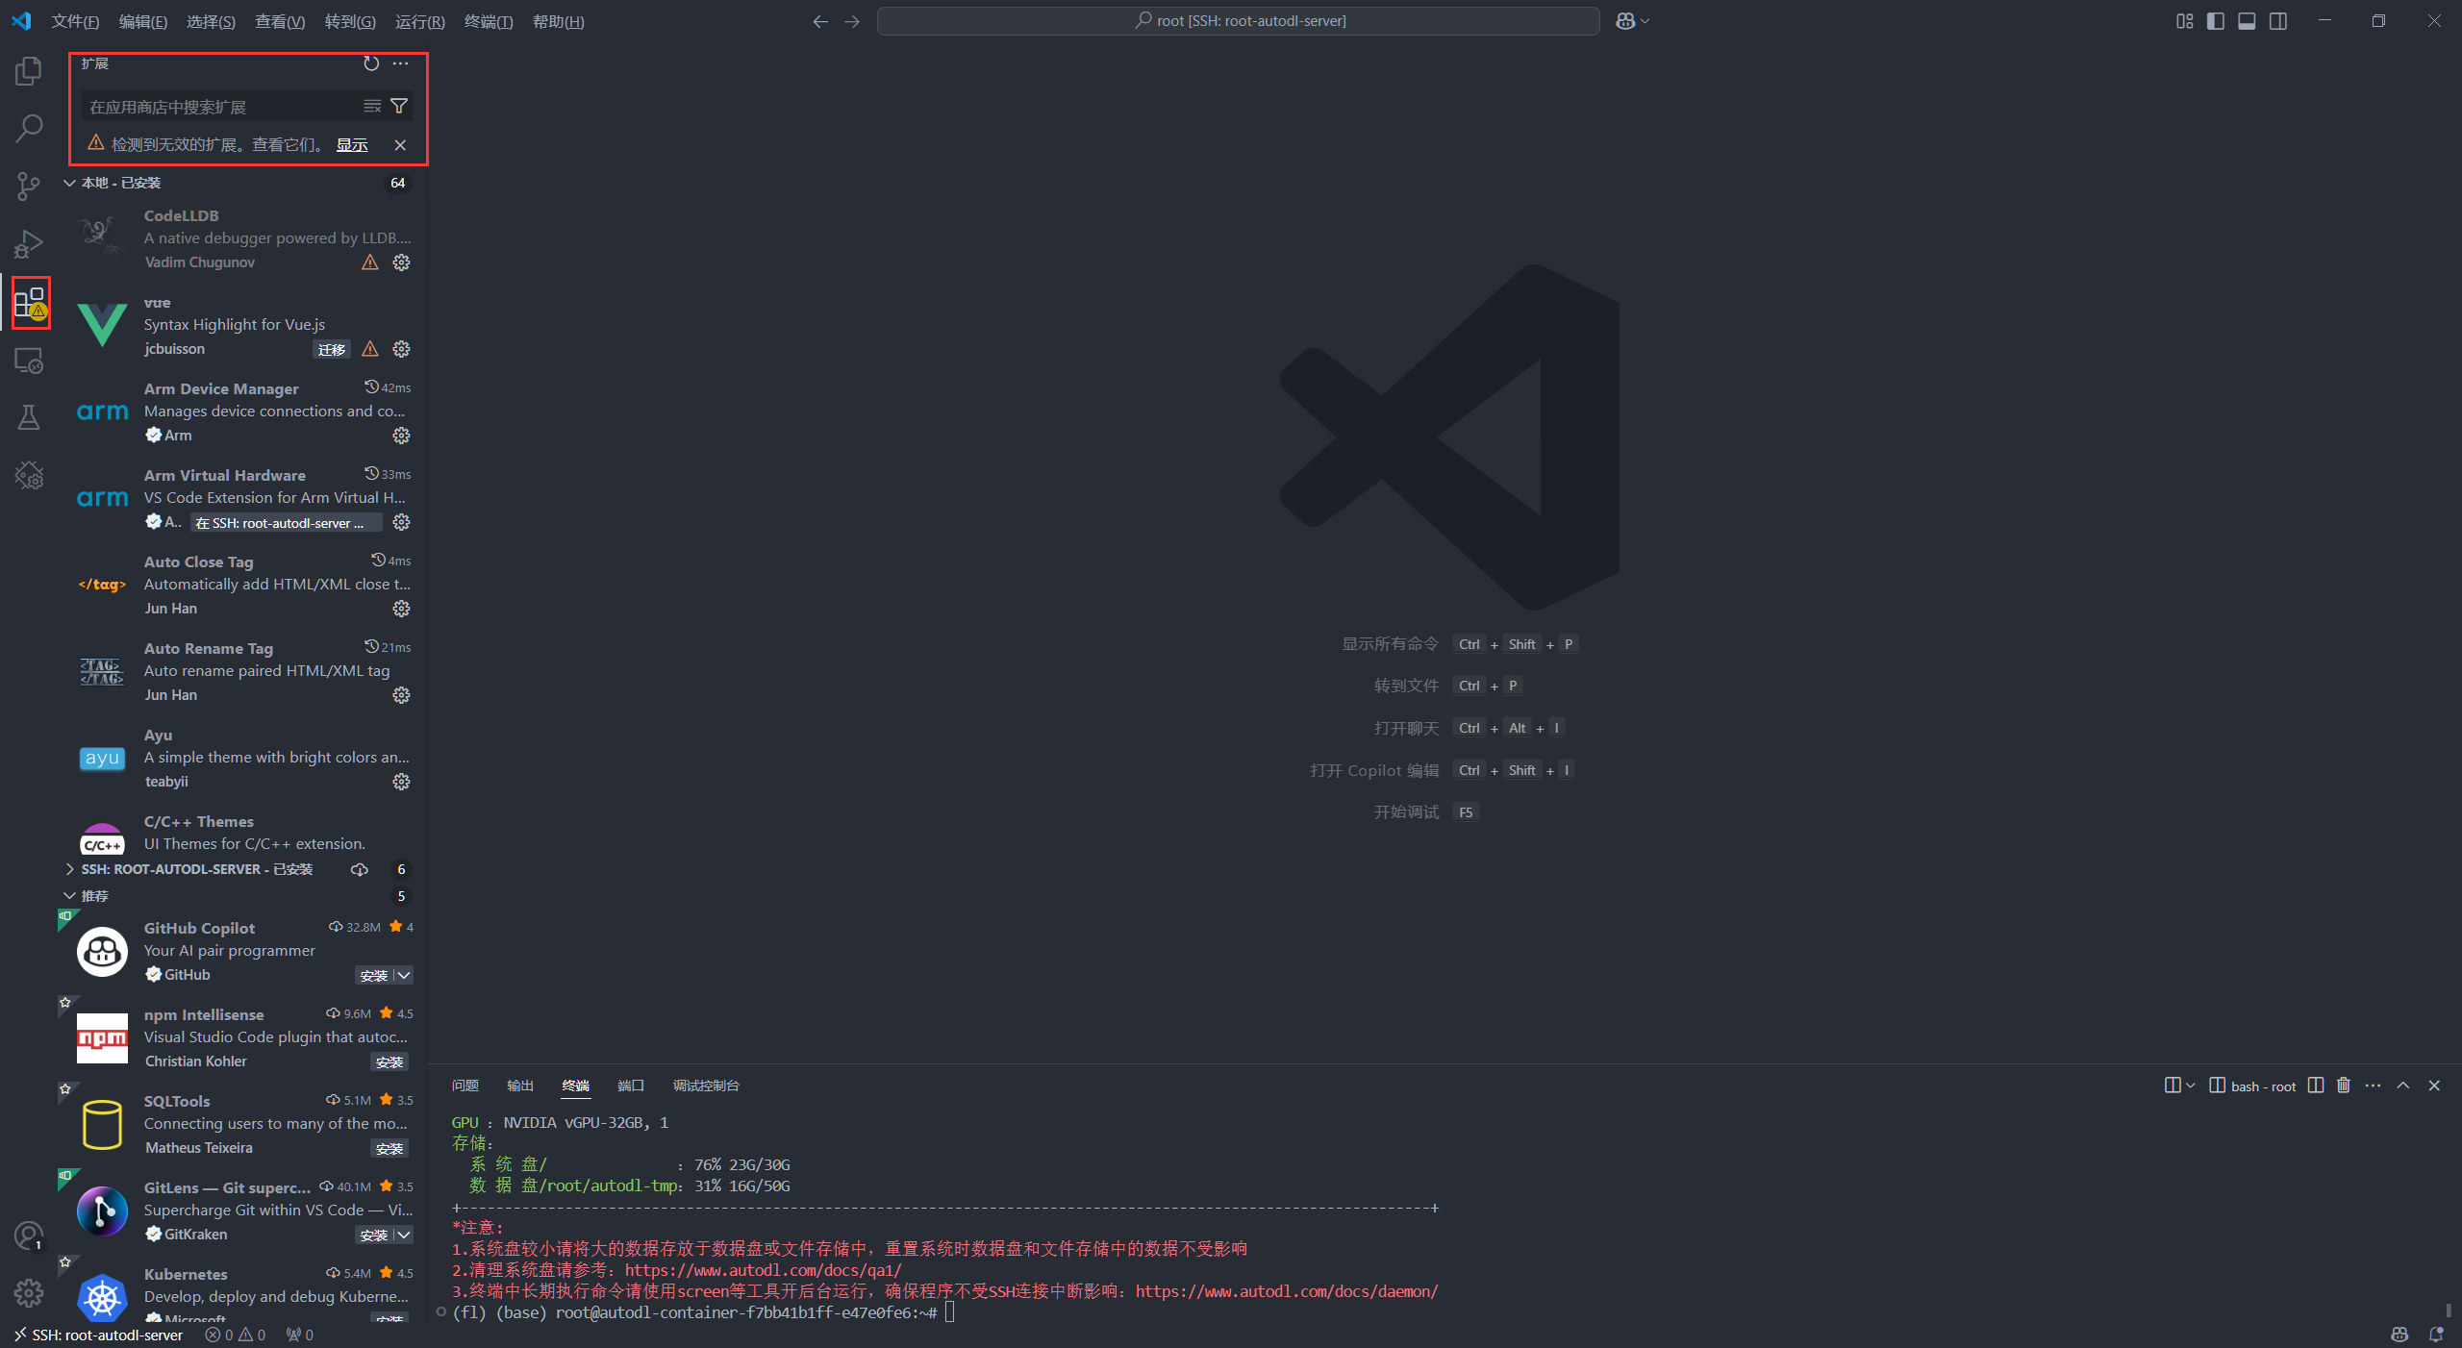
Task: Open the Explorer view in activity bar
Action: 29,71
